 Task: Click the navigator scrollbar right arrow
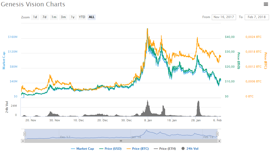tap(219, 141)
